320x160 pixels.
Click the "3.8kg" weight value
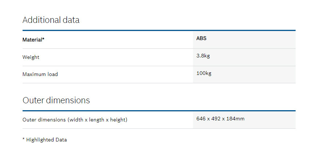pyautogui.click(x=204, y=56)
